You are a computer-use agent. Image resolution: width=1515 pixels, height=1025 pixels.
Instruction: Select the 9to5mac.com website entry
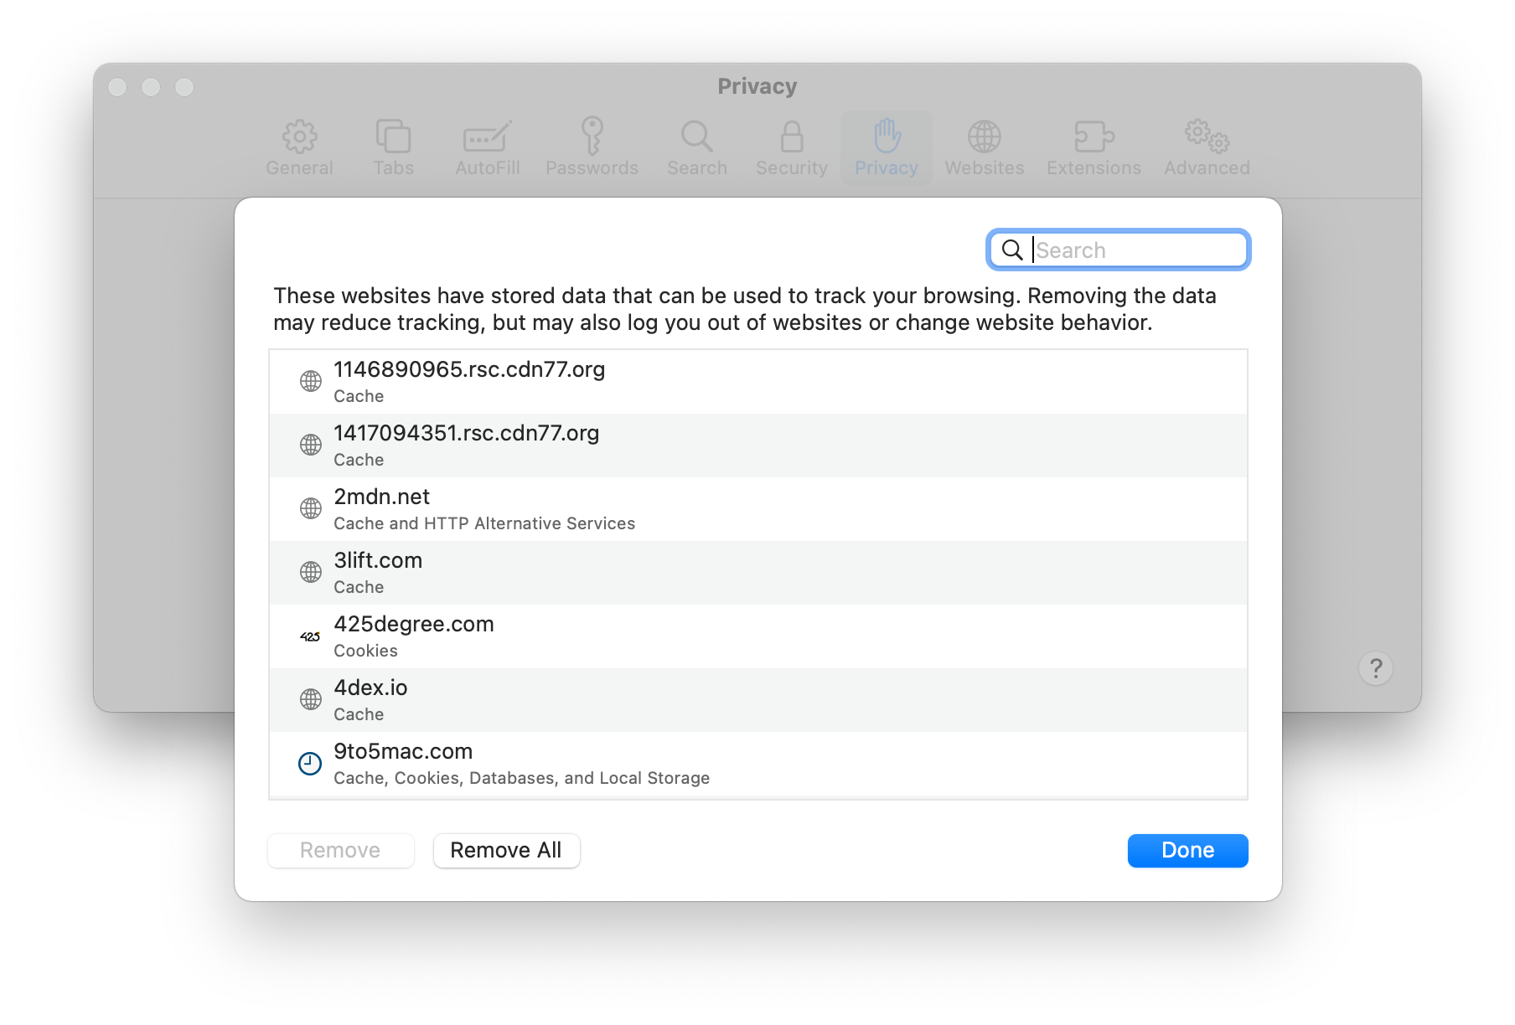tap(757, 764)
